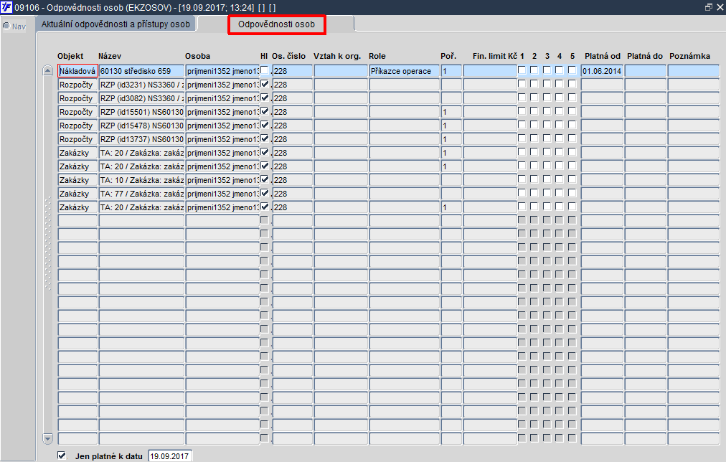
Task: Check level 1 checkbox in Nákladová row
Action: [x=522, y=70]
